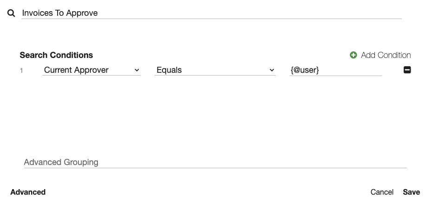Click the chevron beside Equals
Screen dimensions: 432x203
pos(272,70)
